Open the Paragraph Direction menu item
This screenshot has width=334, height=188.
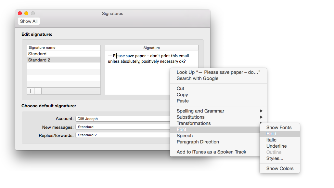coord(215,142)
